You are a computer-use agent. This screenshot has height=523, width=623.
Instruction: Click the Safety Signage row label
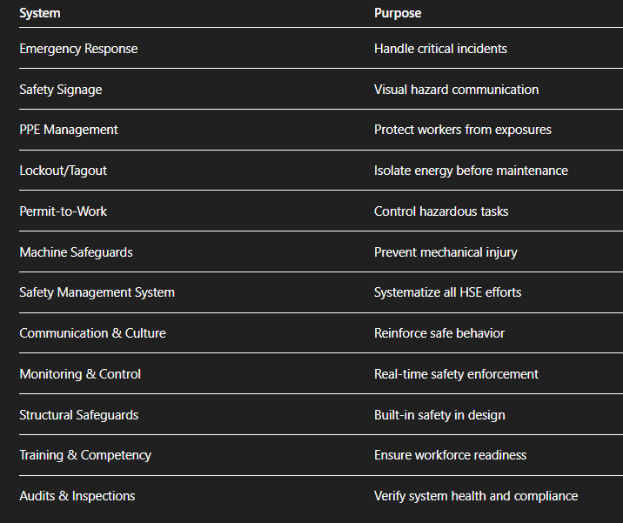click(x=61, y=90)
